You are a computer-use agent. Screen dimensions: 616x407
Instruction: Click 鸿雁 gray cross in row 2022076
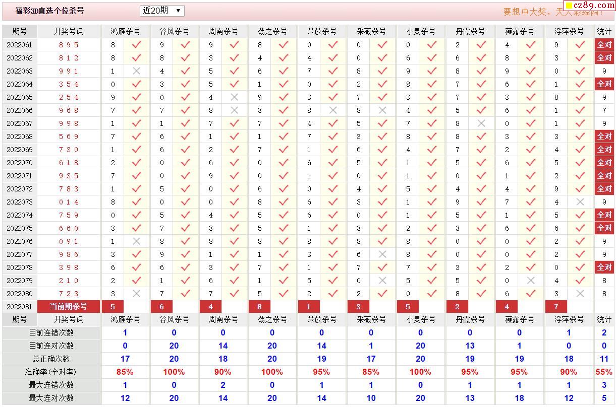pos(136,241)
